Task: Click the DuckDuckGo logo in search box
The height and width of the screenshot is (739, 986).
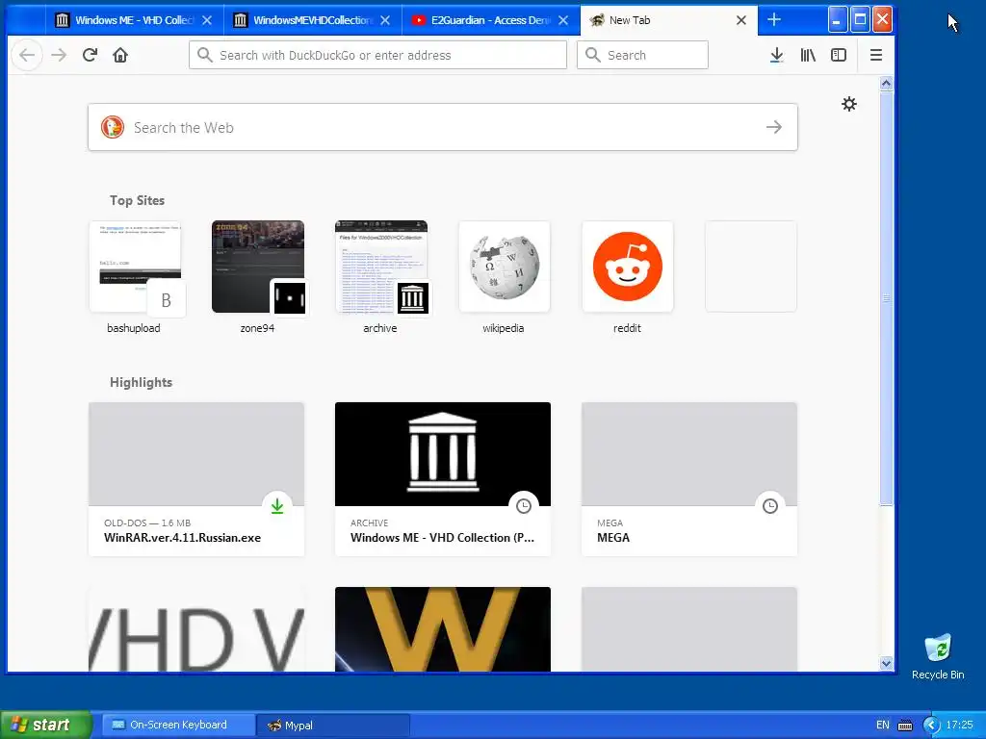Action: click(113, 128)
